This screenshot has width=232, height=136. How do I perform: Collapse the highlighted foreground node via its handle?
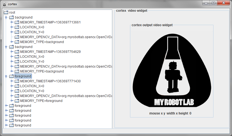pos(6,76)
